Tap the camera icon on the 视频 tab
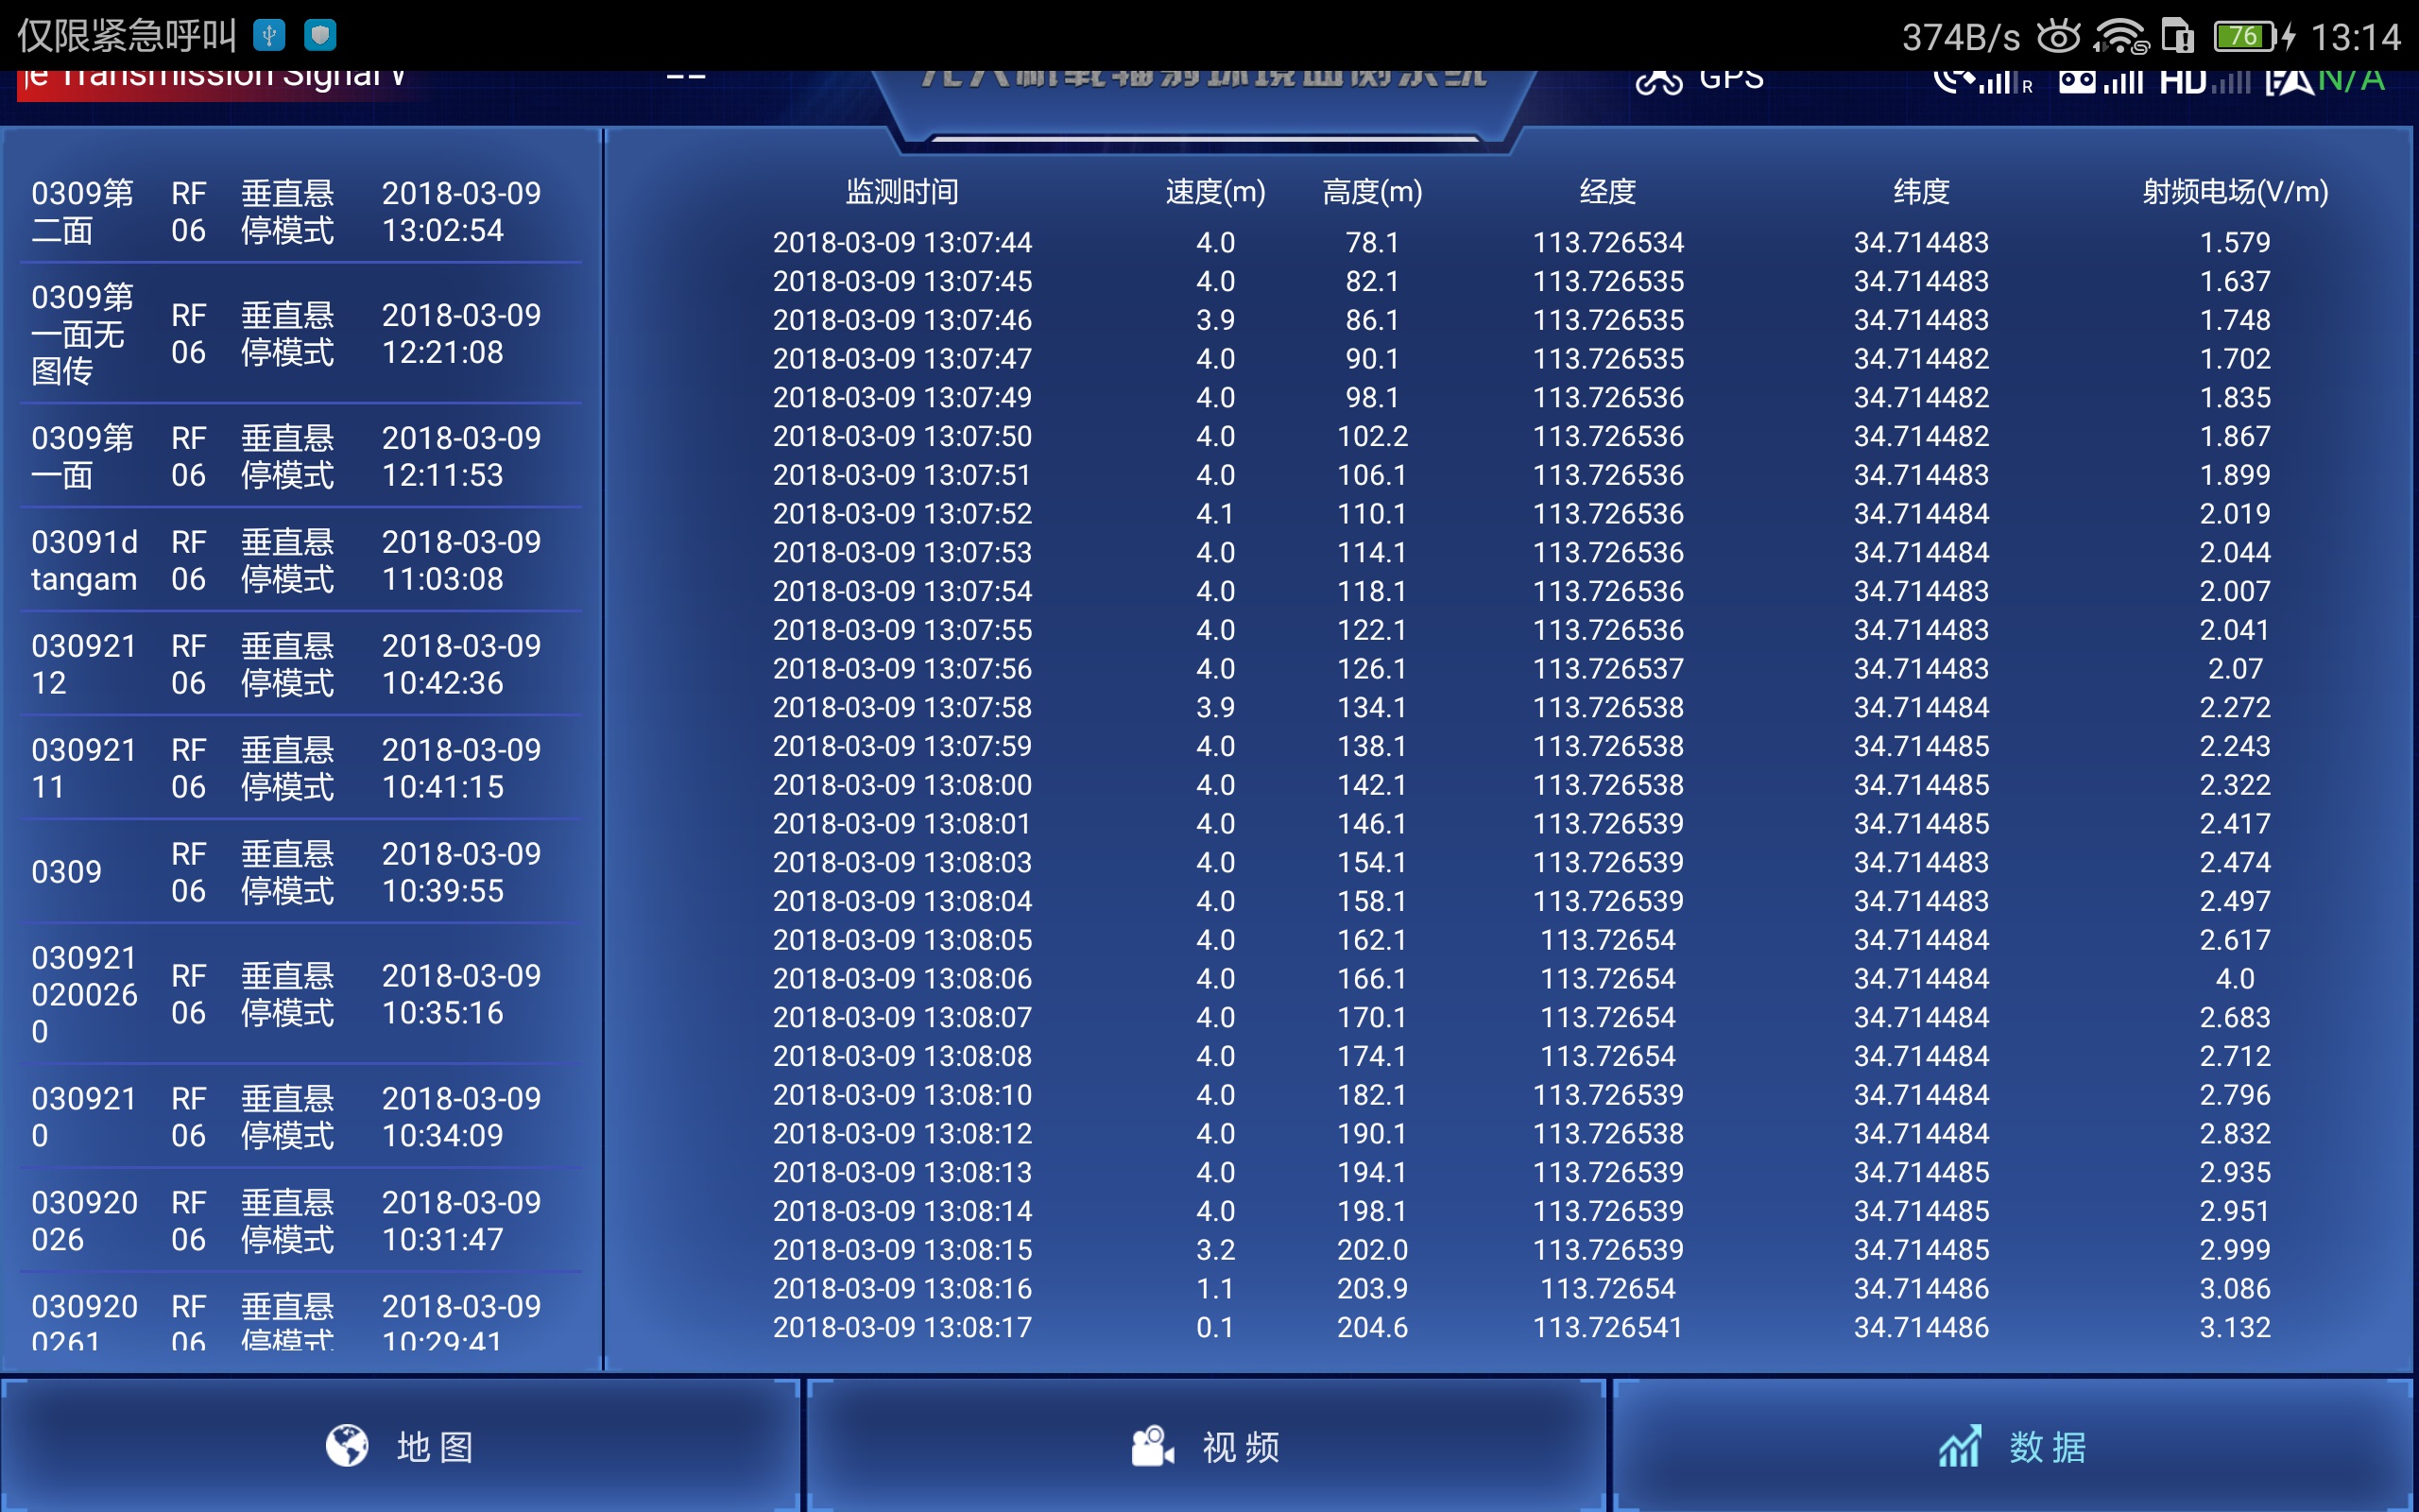 [1152, 1446]
